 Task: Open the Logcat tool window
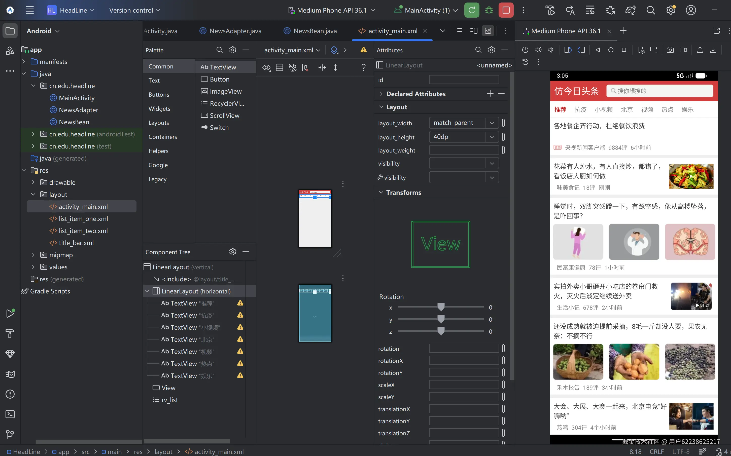(x=10, y=374)
